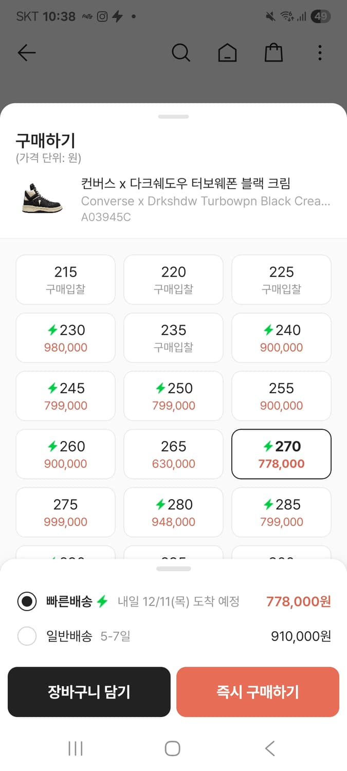
Task: Open the shopping bag icon
Action: click(x=273, y=52)
